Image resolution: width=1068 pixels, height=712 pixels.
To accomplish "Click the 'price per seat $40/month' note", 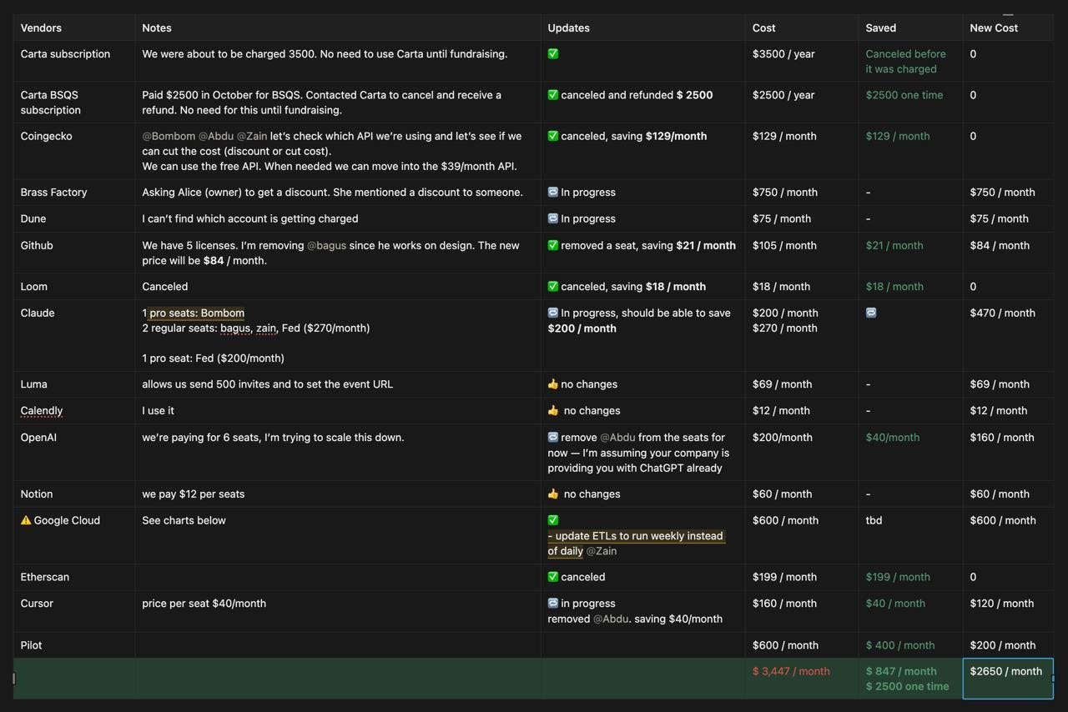I will (x=204, y=603).
